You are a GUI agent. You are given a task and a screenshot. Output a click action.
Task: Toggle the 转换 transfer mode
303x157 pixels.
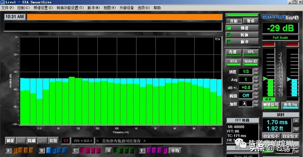[242, 35]
